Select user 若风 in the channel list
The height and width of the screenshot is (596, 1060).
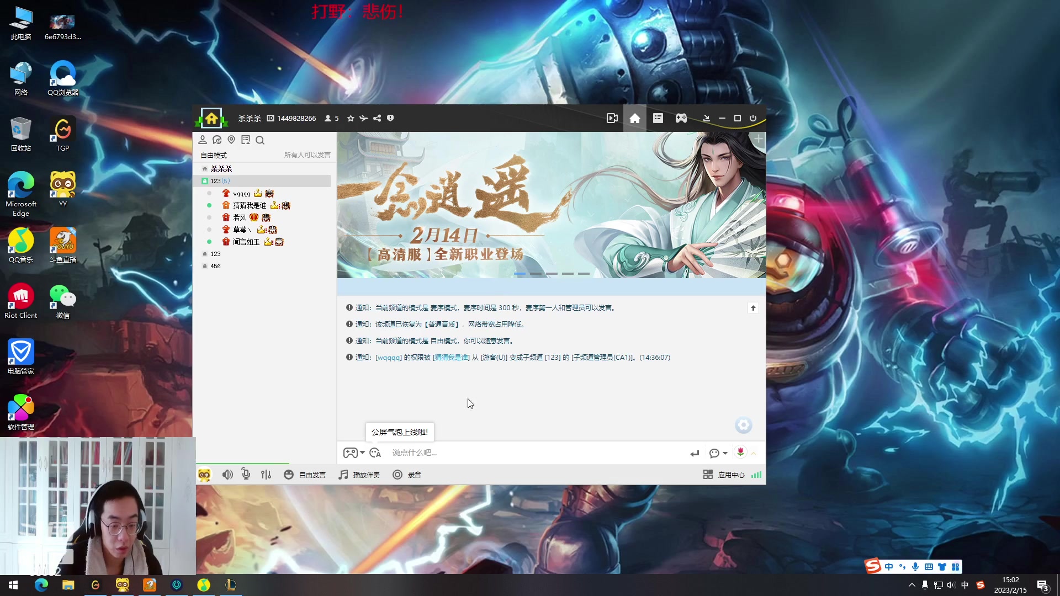[240, 217]
